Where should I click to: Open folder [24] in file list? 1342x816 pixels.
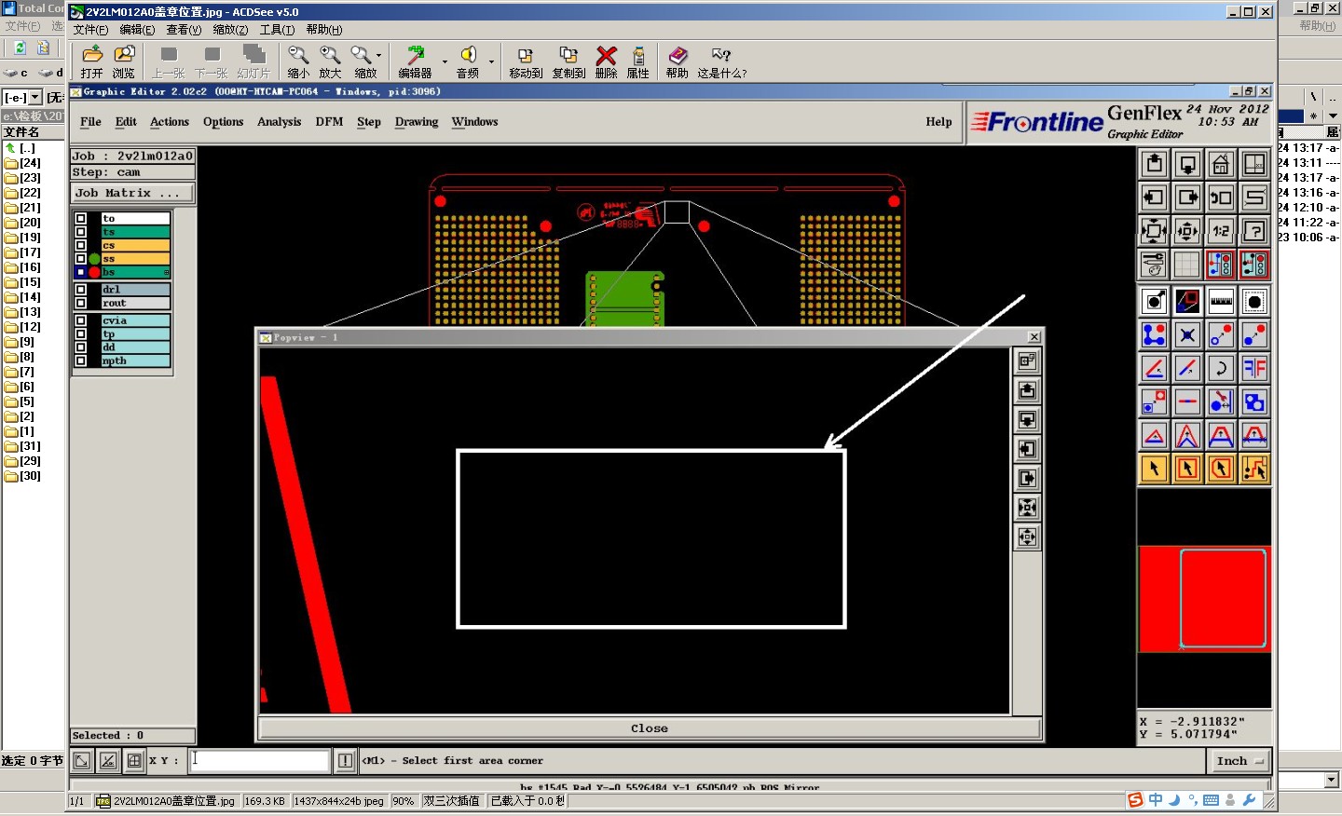pos(23,163)
